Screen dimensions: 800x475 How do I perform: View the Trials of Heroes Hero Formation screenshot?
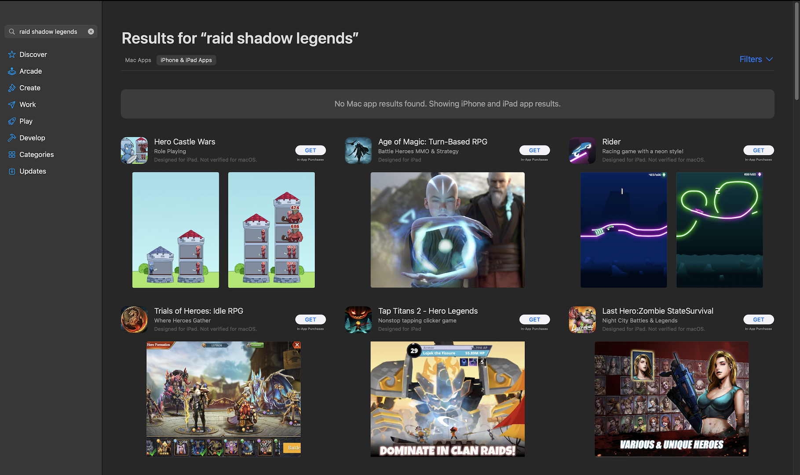pos(223,399)
